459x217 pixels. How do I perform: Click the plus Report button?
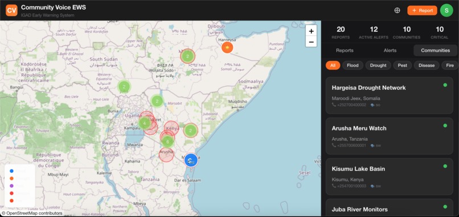click(x=423, y=11)
